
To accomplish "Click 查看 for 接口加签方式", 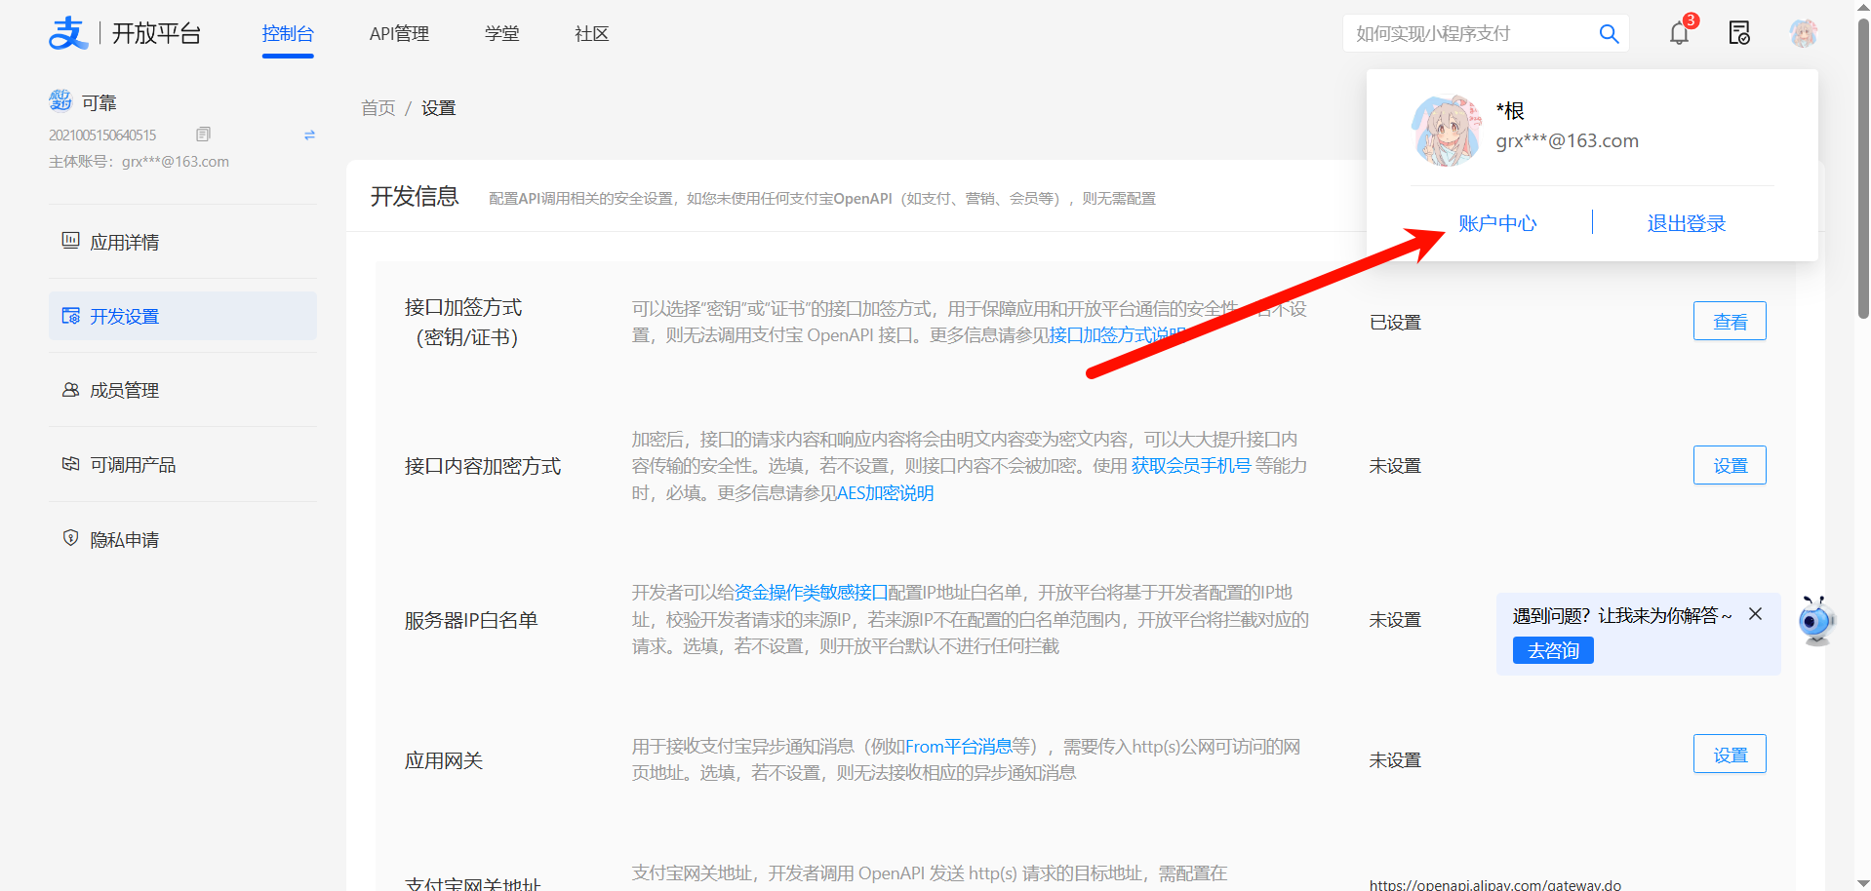I will 1729,321.
